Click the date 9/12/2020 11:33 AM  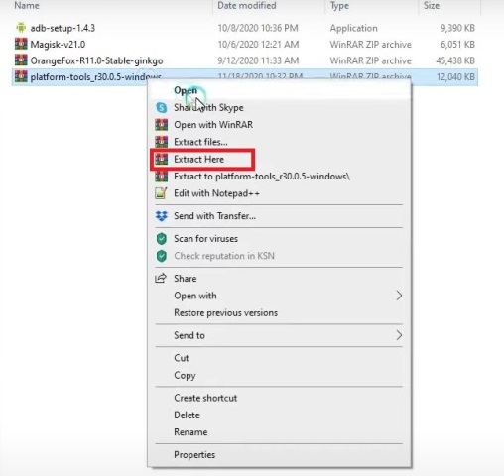tap(258, 60)
